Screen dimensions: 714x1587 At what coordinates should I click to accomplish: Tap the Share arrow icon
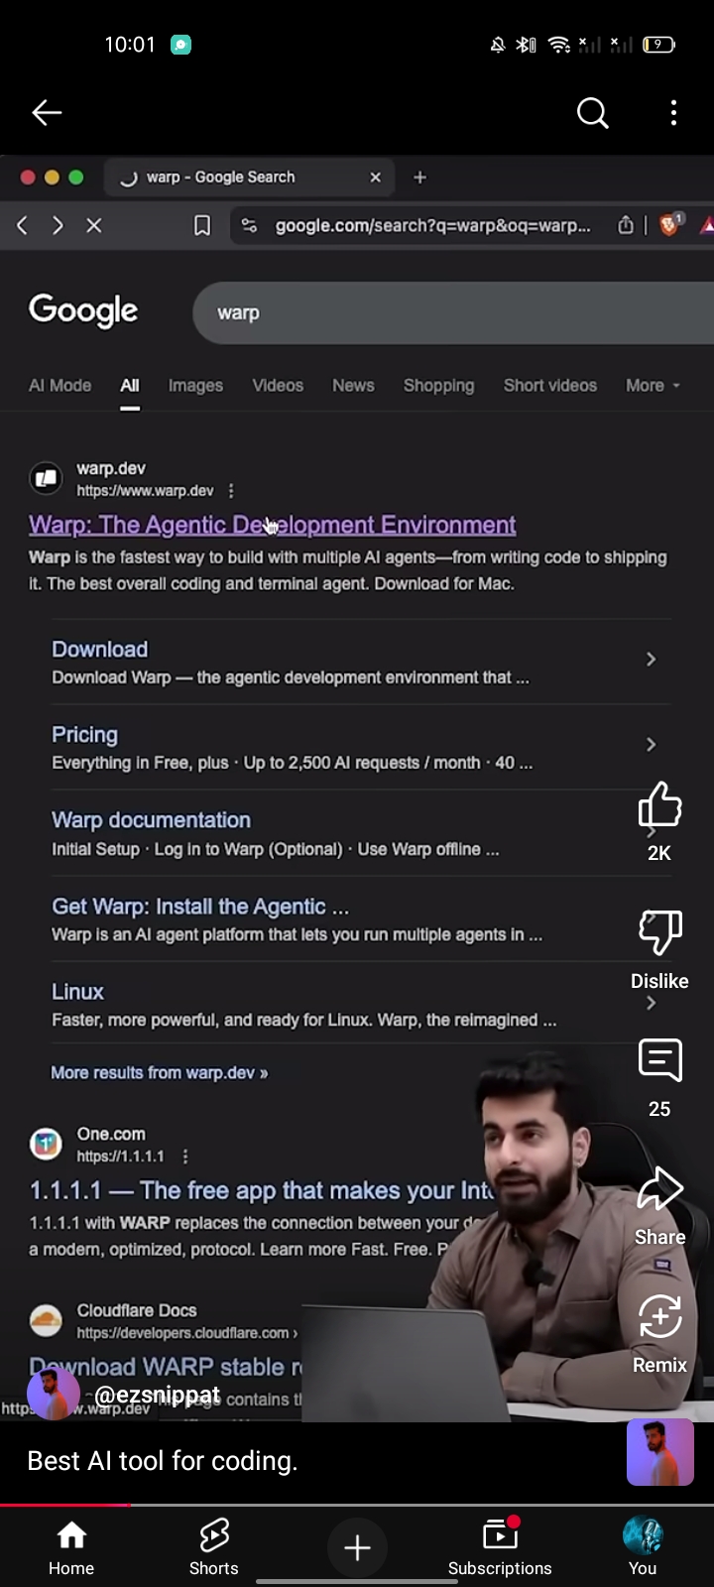[x=659, y=1189]
